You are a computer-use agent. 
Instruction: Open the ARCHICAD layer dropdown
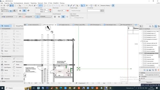coord(9,17)
